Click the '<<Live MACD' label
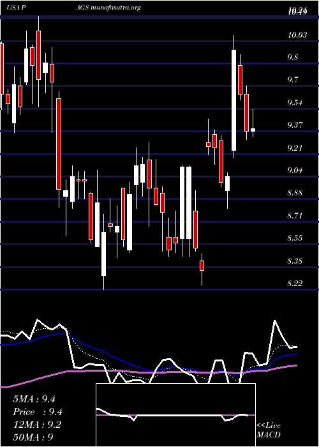 pyautogui.click(x=269, y=430)
